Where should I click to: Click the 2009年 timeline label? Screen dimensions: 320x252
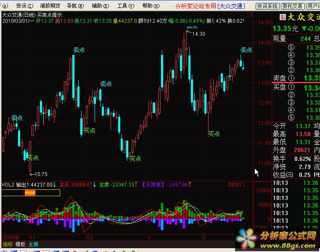pyautogui.click(x=11, y=238)
